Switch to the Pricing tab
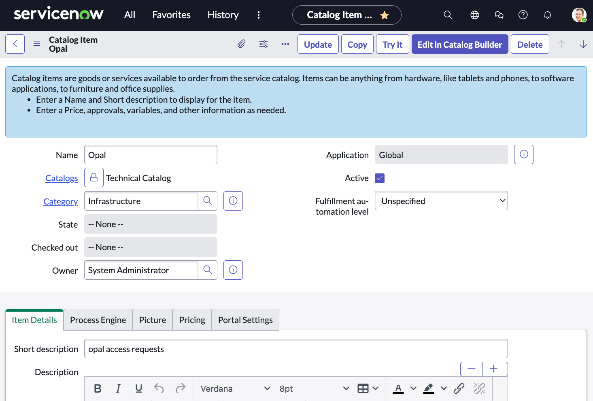The height and width of the screenshot is (401, 593). point(192,320)
